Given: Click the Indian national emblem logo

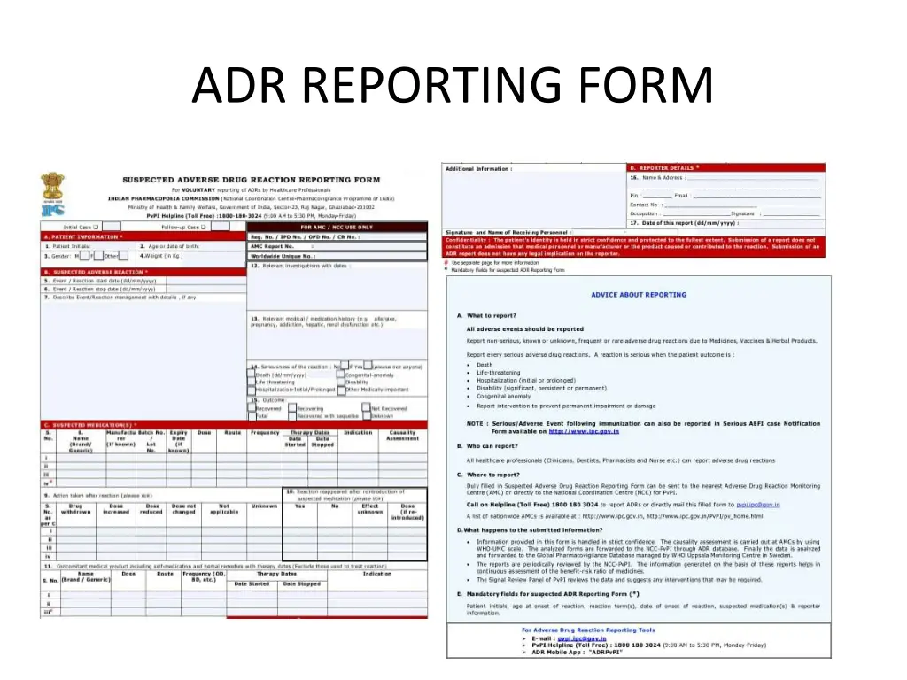Looking at the screenshot, I should (52, 186).
